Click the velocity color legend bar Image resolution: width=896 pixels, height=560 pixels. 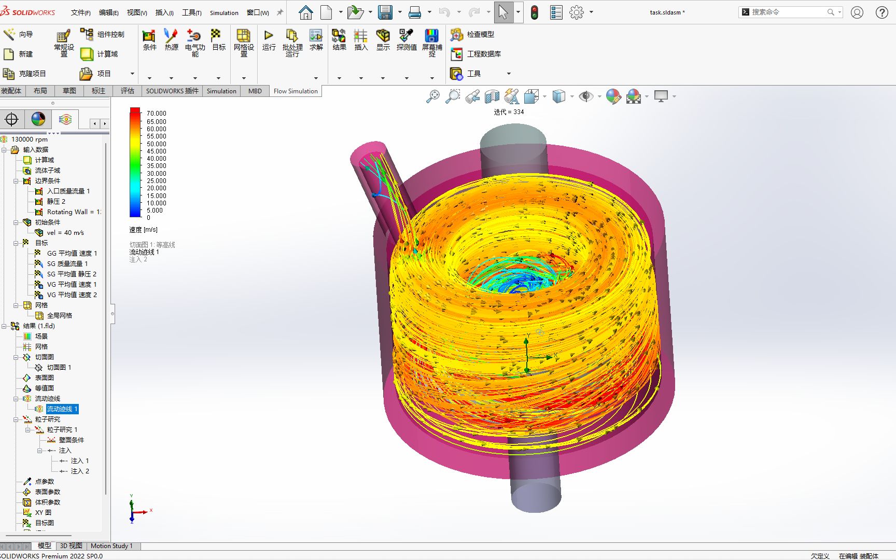[x=135, y=162]
